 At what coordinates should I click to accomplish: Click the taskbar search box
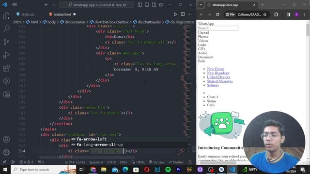point(44,170)
